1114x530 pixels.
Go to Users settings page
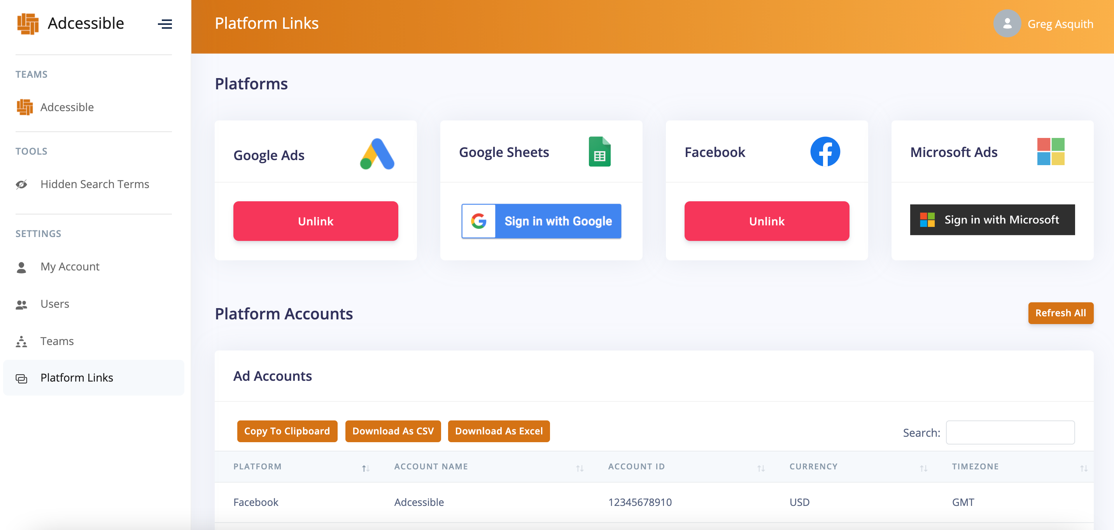54,303
